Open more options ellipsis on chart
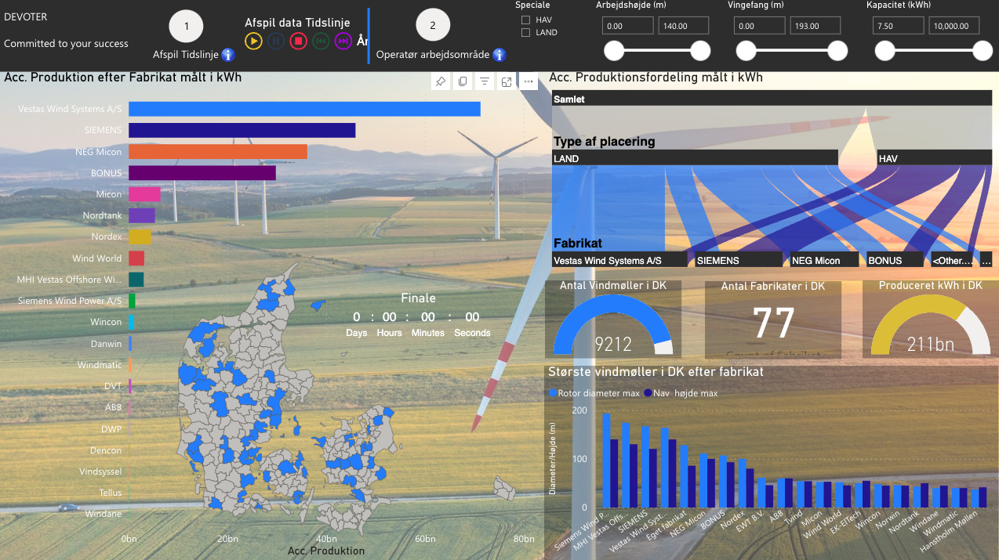The image size is (999, 560). [529, 81]
